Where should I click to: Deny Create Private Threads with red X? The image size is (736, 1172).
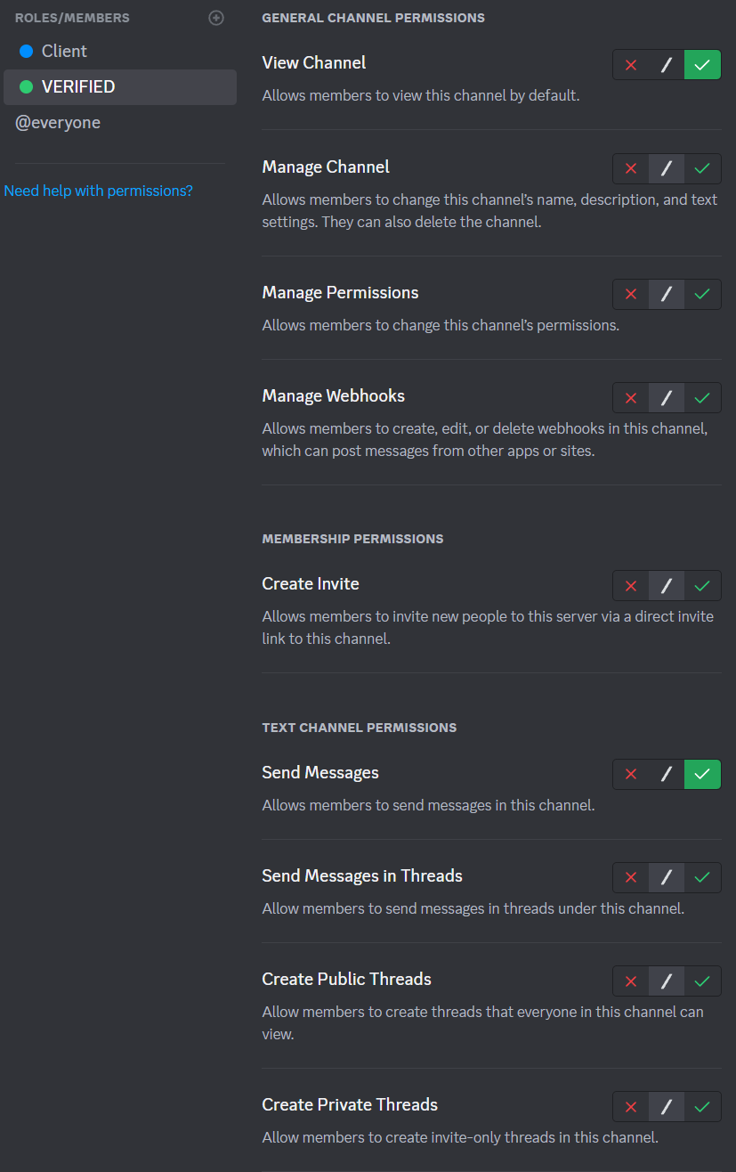tap(631, 1107)
